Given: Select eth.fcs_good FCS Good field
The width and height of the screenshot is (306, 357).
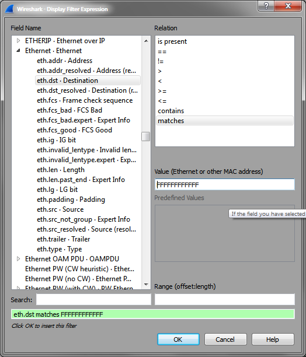Looking at the screenshot, I should pos(74,130).
